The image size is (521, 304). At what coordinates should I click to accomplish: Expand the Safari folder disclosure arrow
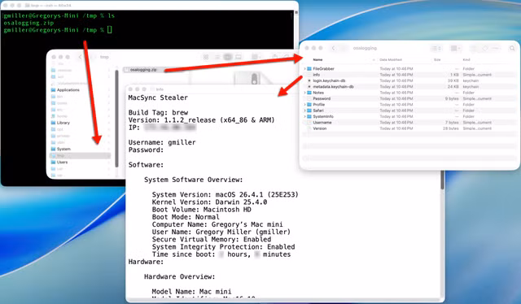304,111
